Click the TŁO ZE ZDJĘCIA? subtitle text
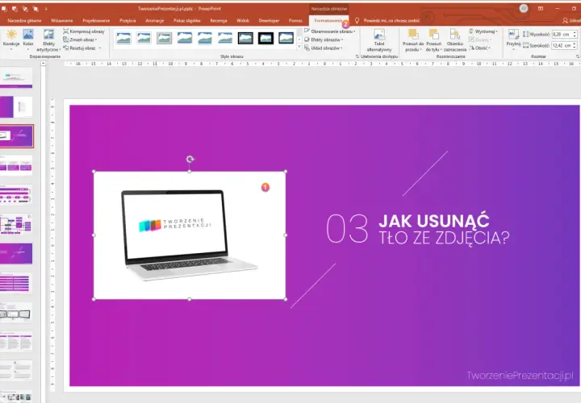581x403 pixels. [444, 238]
